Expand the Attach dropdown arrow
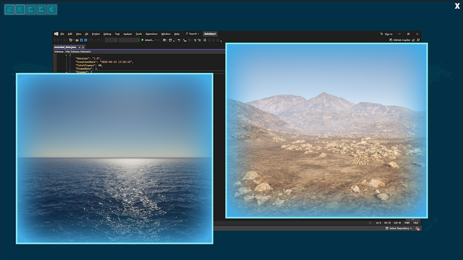This screenshot has height=260, width=463. [156, 40]
